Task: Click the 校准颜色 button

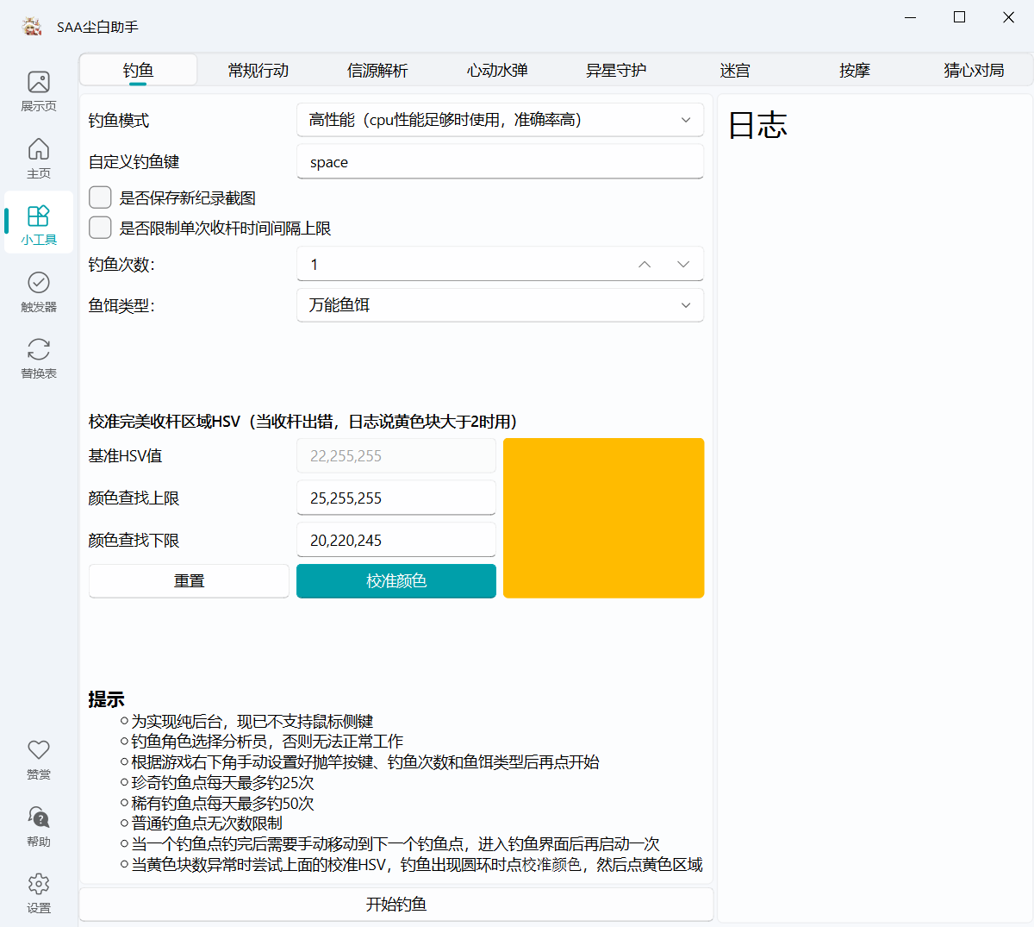Action: point(396,581)
